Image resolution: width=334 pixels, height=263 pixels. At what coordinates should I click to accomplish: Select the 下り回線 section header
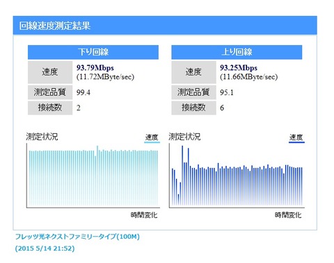[x=93, y=52]
